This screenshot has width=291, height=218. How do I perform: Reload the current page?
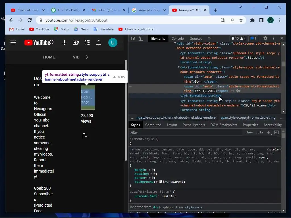pyautogui.click(x=30, y=20)
